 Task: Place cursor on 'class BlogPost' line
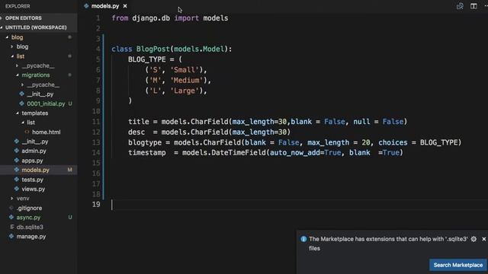pyautogui.click(x=172, y=49)
